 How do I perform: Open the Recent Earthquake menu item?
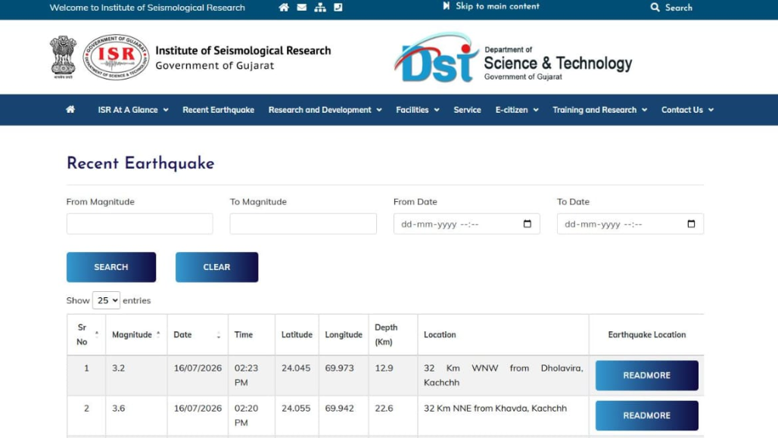click(x=218, y=110)
